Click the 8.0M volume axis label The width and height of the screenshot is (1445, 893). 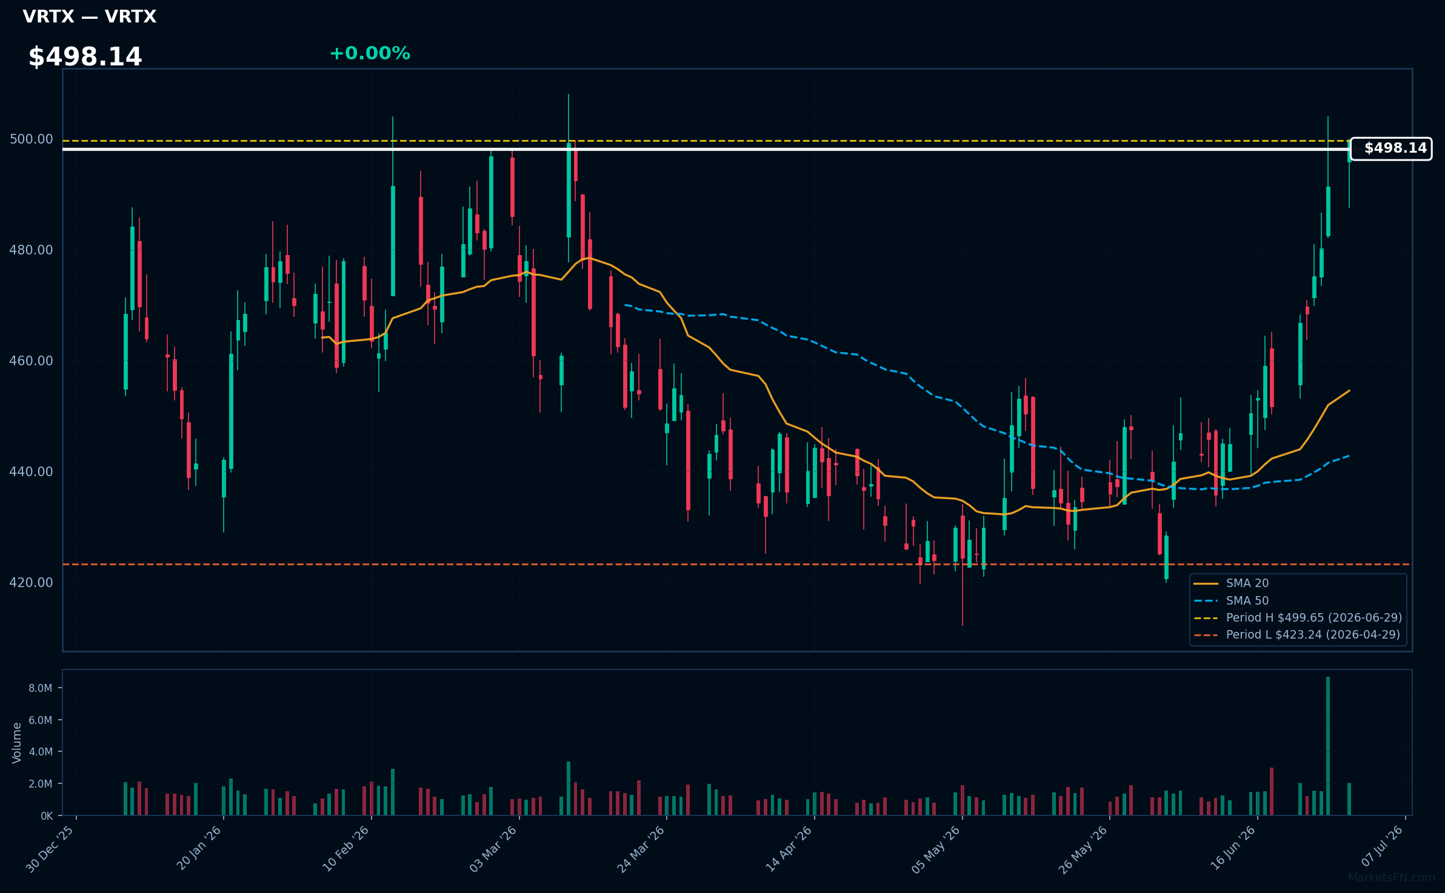tap(41, 688)
